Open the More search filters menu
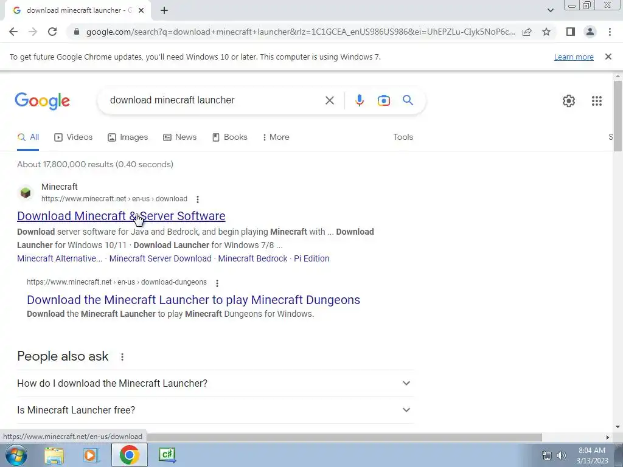Viewport: 623px width, 467px height. [276, 137]
